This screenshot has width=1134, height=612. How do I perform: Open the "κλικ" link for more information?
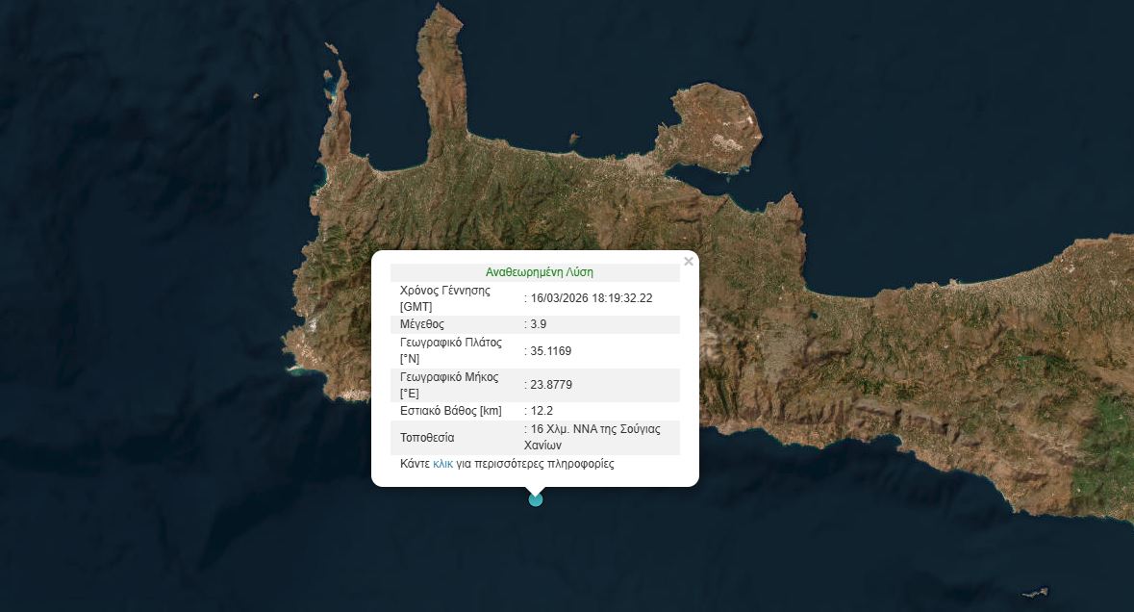[x=442, y=464]
